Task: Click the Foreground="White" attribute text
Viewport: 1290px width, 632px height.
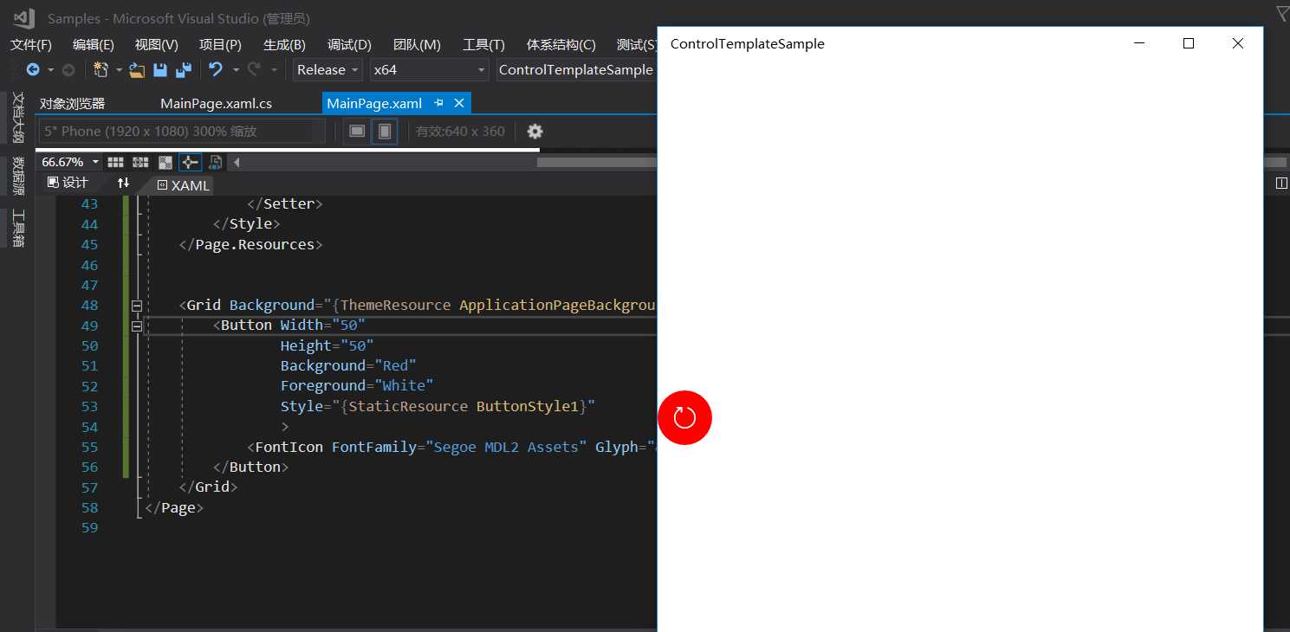Action: coord(357,386)
